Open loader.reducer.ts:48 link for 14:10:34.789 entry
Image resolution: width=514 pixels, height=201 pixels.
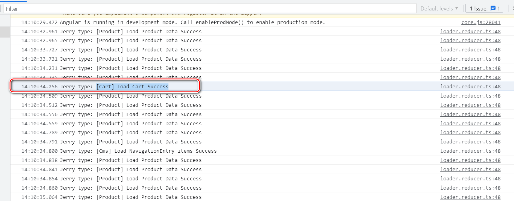pos(470,132)
